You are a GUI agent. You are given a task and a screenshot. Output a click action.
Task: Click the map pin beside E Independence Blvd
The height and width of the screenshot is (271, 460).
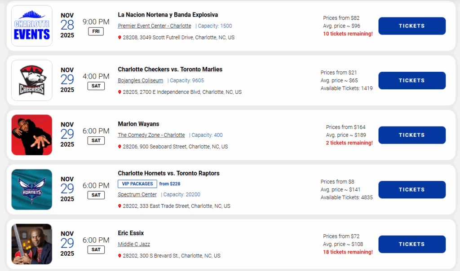click(119, 92)
